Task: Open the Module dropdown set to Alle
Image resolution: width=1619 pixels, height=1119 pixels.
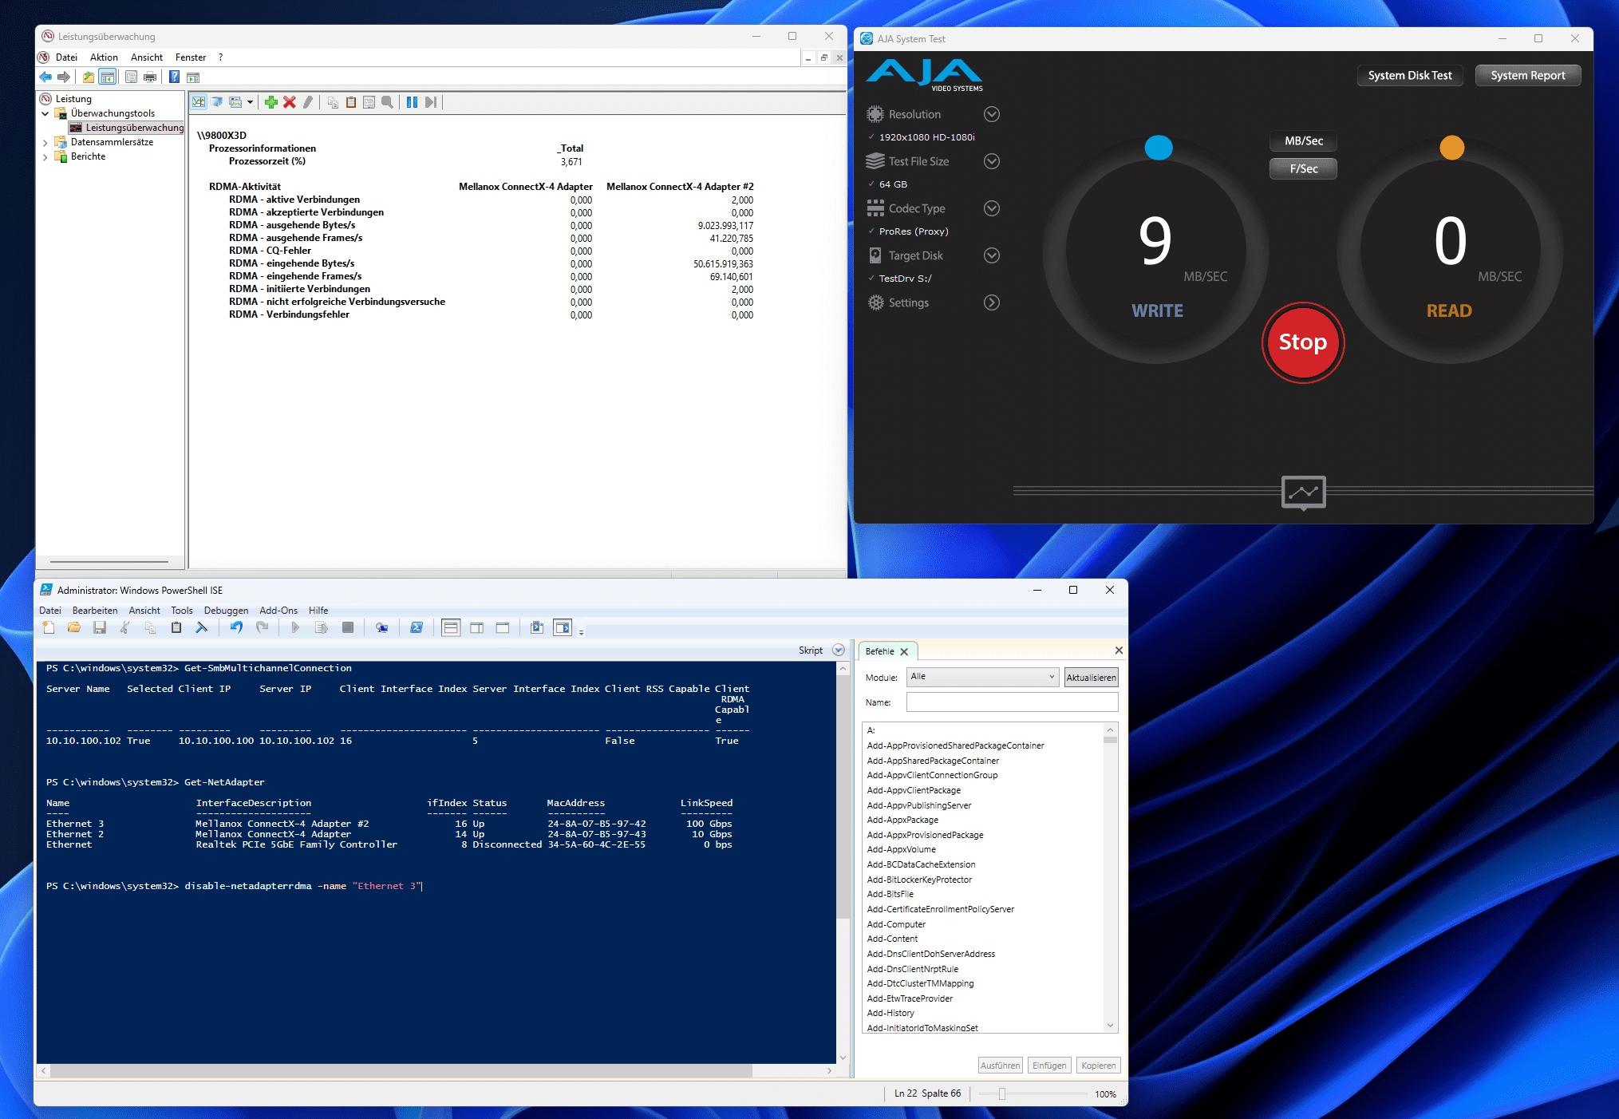Action: [983, 677]
